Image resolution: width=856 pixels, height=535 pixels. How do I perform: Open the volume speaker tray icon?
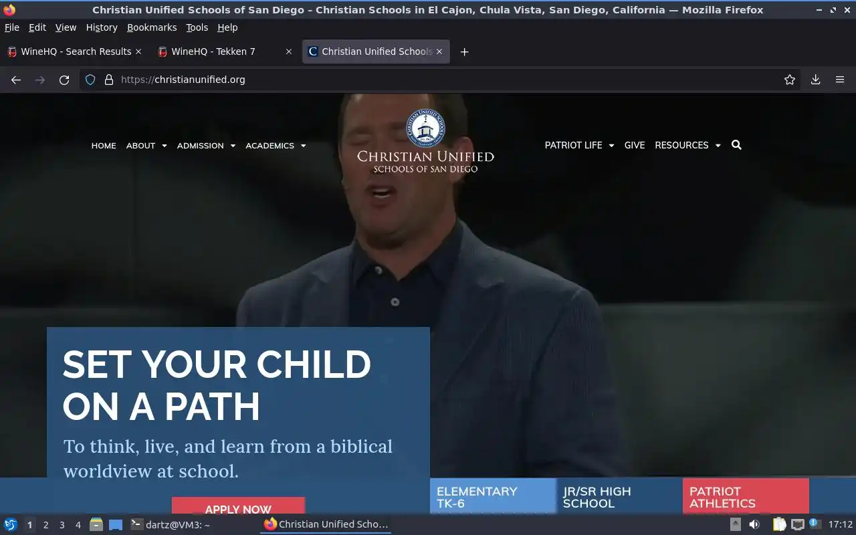click(x=754, y=524)
